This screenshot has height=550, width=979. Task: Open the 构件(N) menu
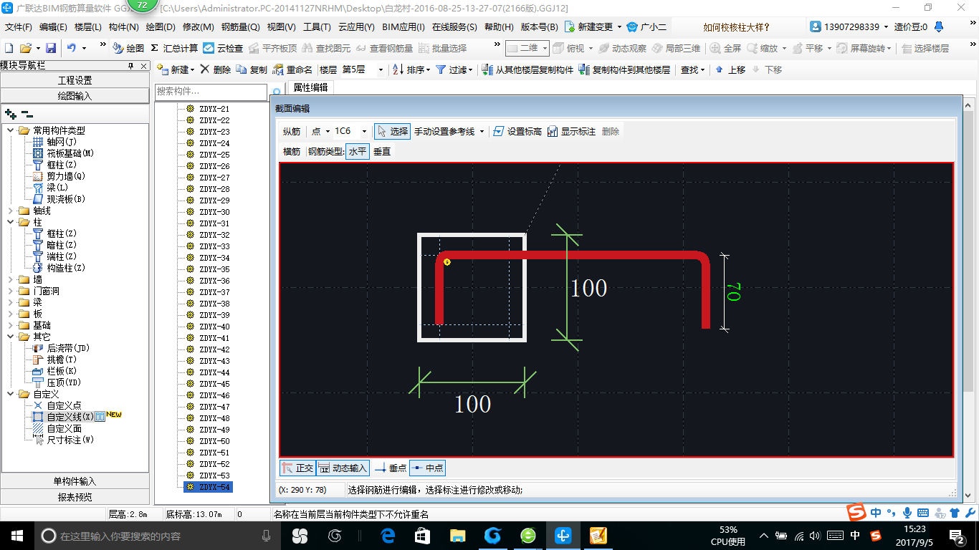pyautogui.click(x=123, y=26)
